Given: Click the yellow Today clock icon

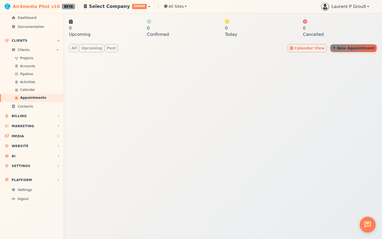Looking at the screenshot, I should (227, 22).
